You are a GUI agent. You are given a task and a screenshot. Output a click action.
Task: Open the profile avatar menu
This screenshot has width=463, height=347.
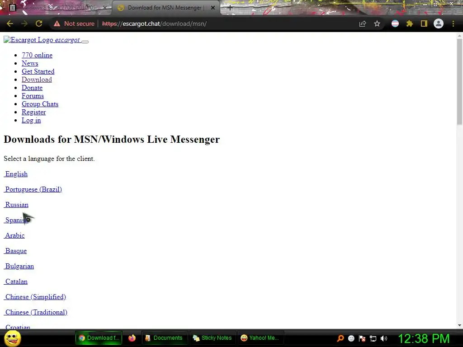439,23
